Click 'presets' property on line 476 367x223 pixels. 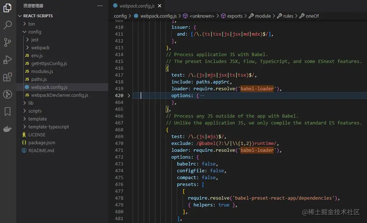point(187,185)
